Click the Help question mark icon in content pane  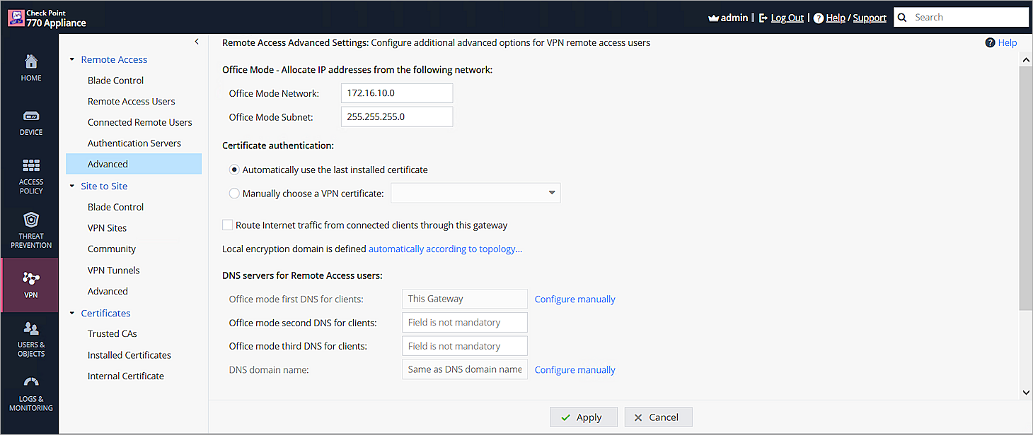(x=991, y=43)
